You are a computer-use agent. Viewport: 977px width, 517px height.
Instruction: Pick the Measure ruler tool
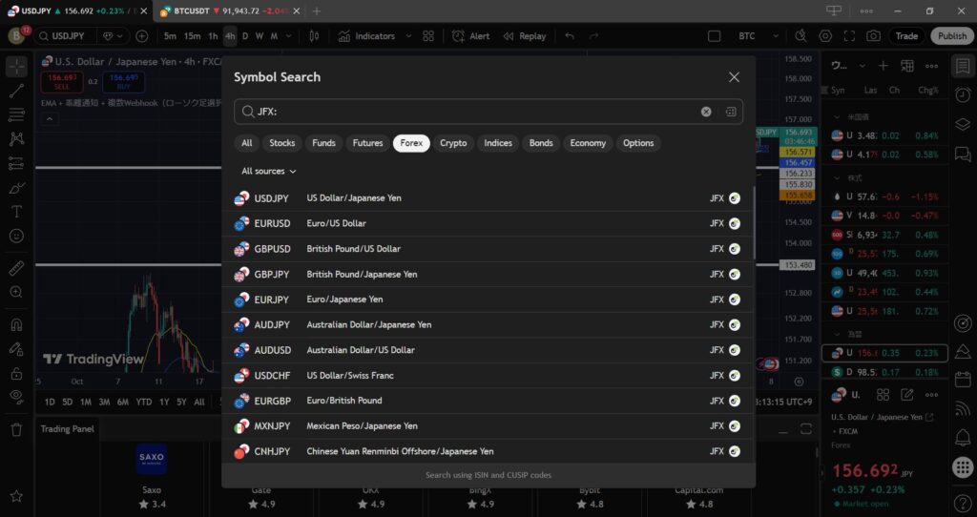point(16,268)
